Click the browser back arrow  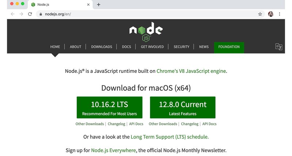12,14
